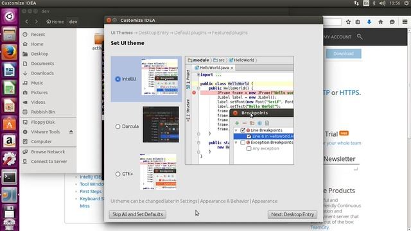Open LibreOffice Impress launcher icon
The width and height of the screenshot is (411, 231).
9,105
